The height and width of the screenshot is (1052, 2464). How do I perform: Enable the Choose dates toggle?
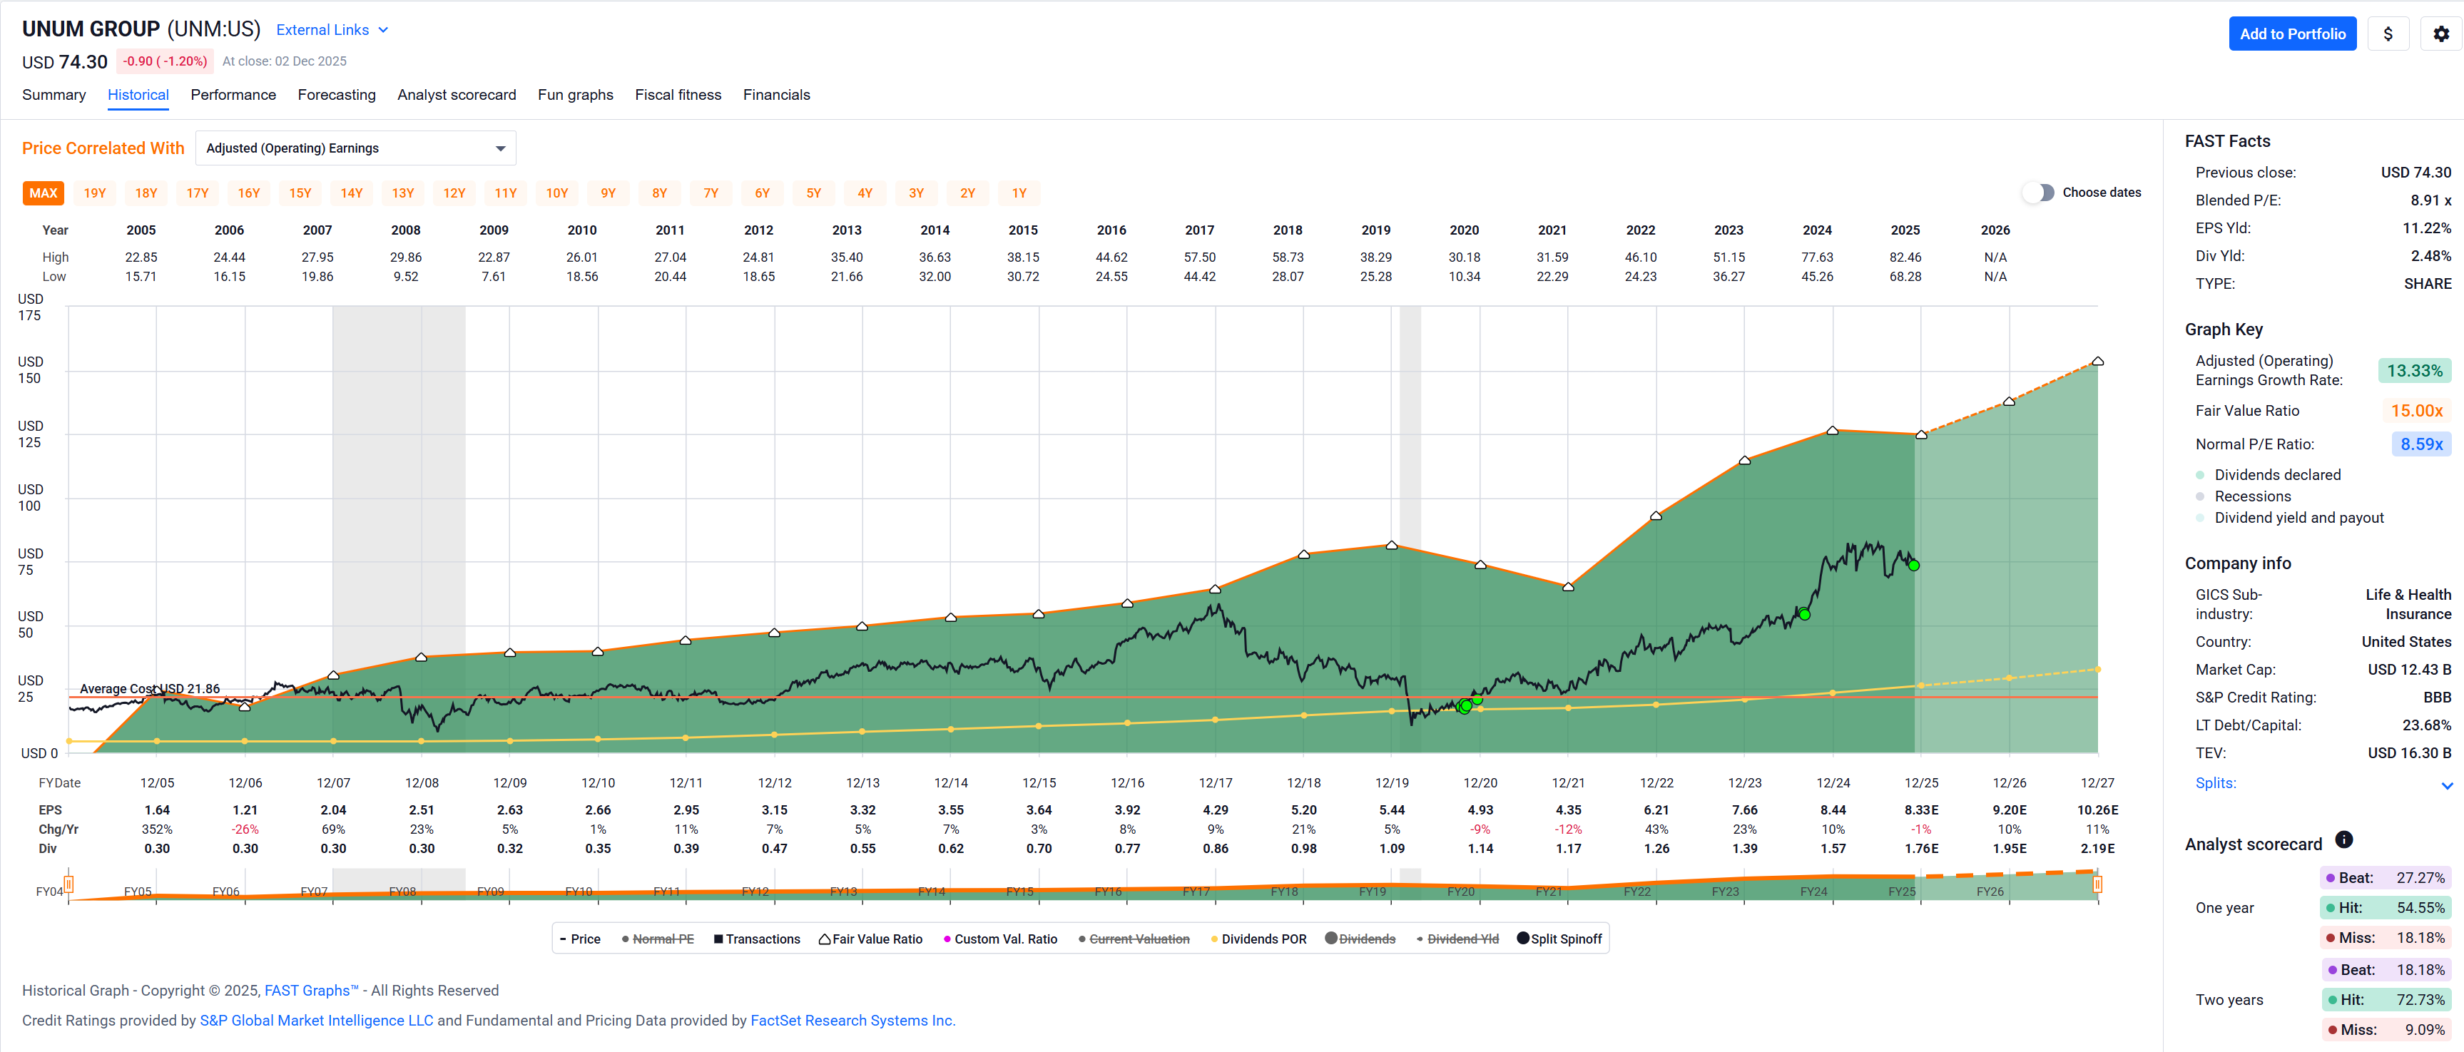(2038, 193)
